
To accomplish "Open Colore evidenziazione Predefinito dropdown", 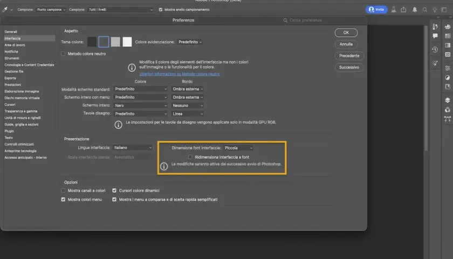I will (x=190, y=42).
